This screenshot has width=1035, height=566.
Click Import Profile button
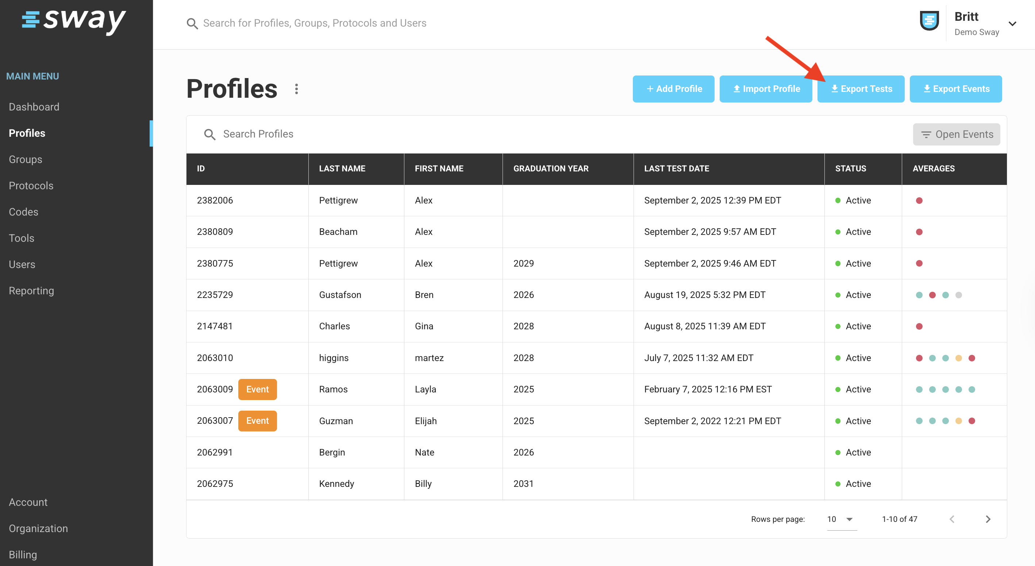pyautogui.click(x=766, y=89)
